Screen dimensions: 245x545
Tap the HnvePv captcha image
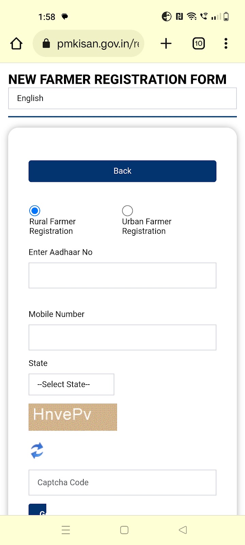coord(73,417)
